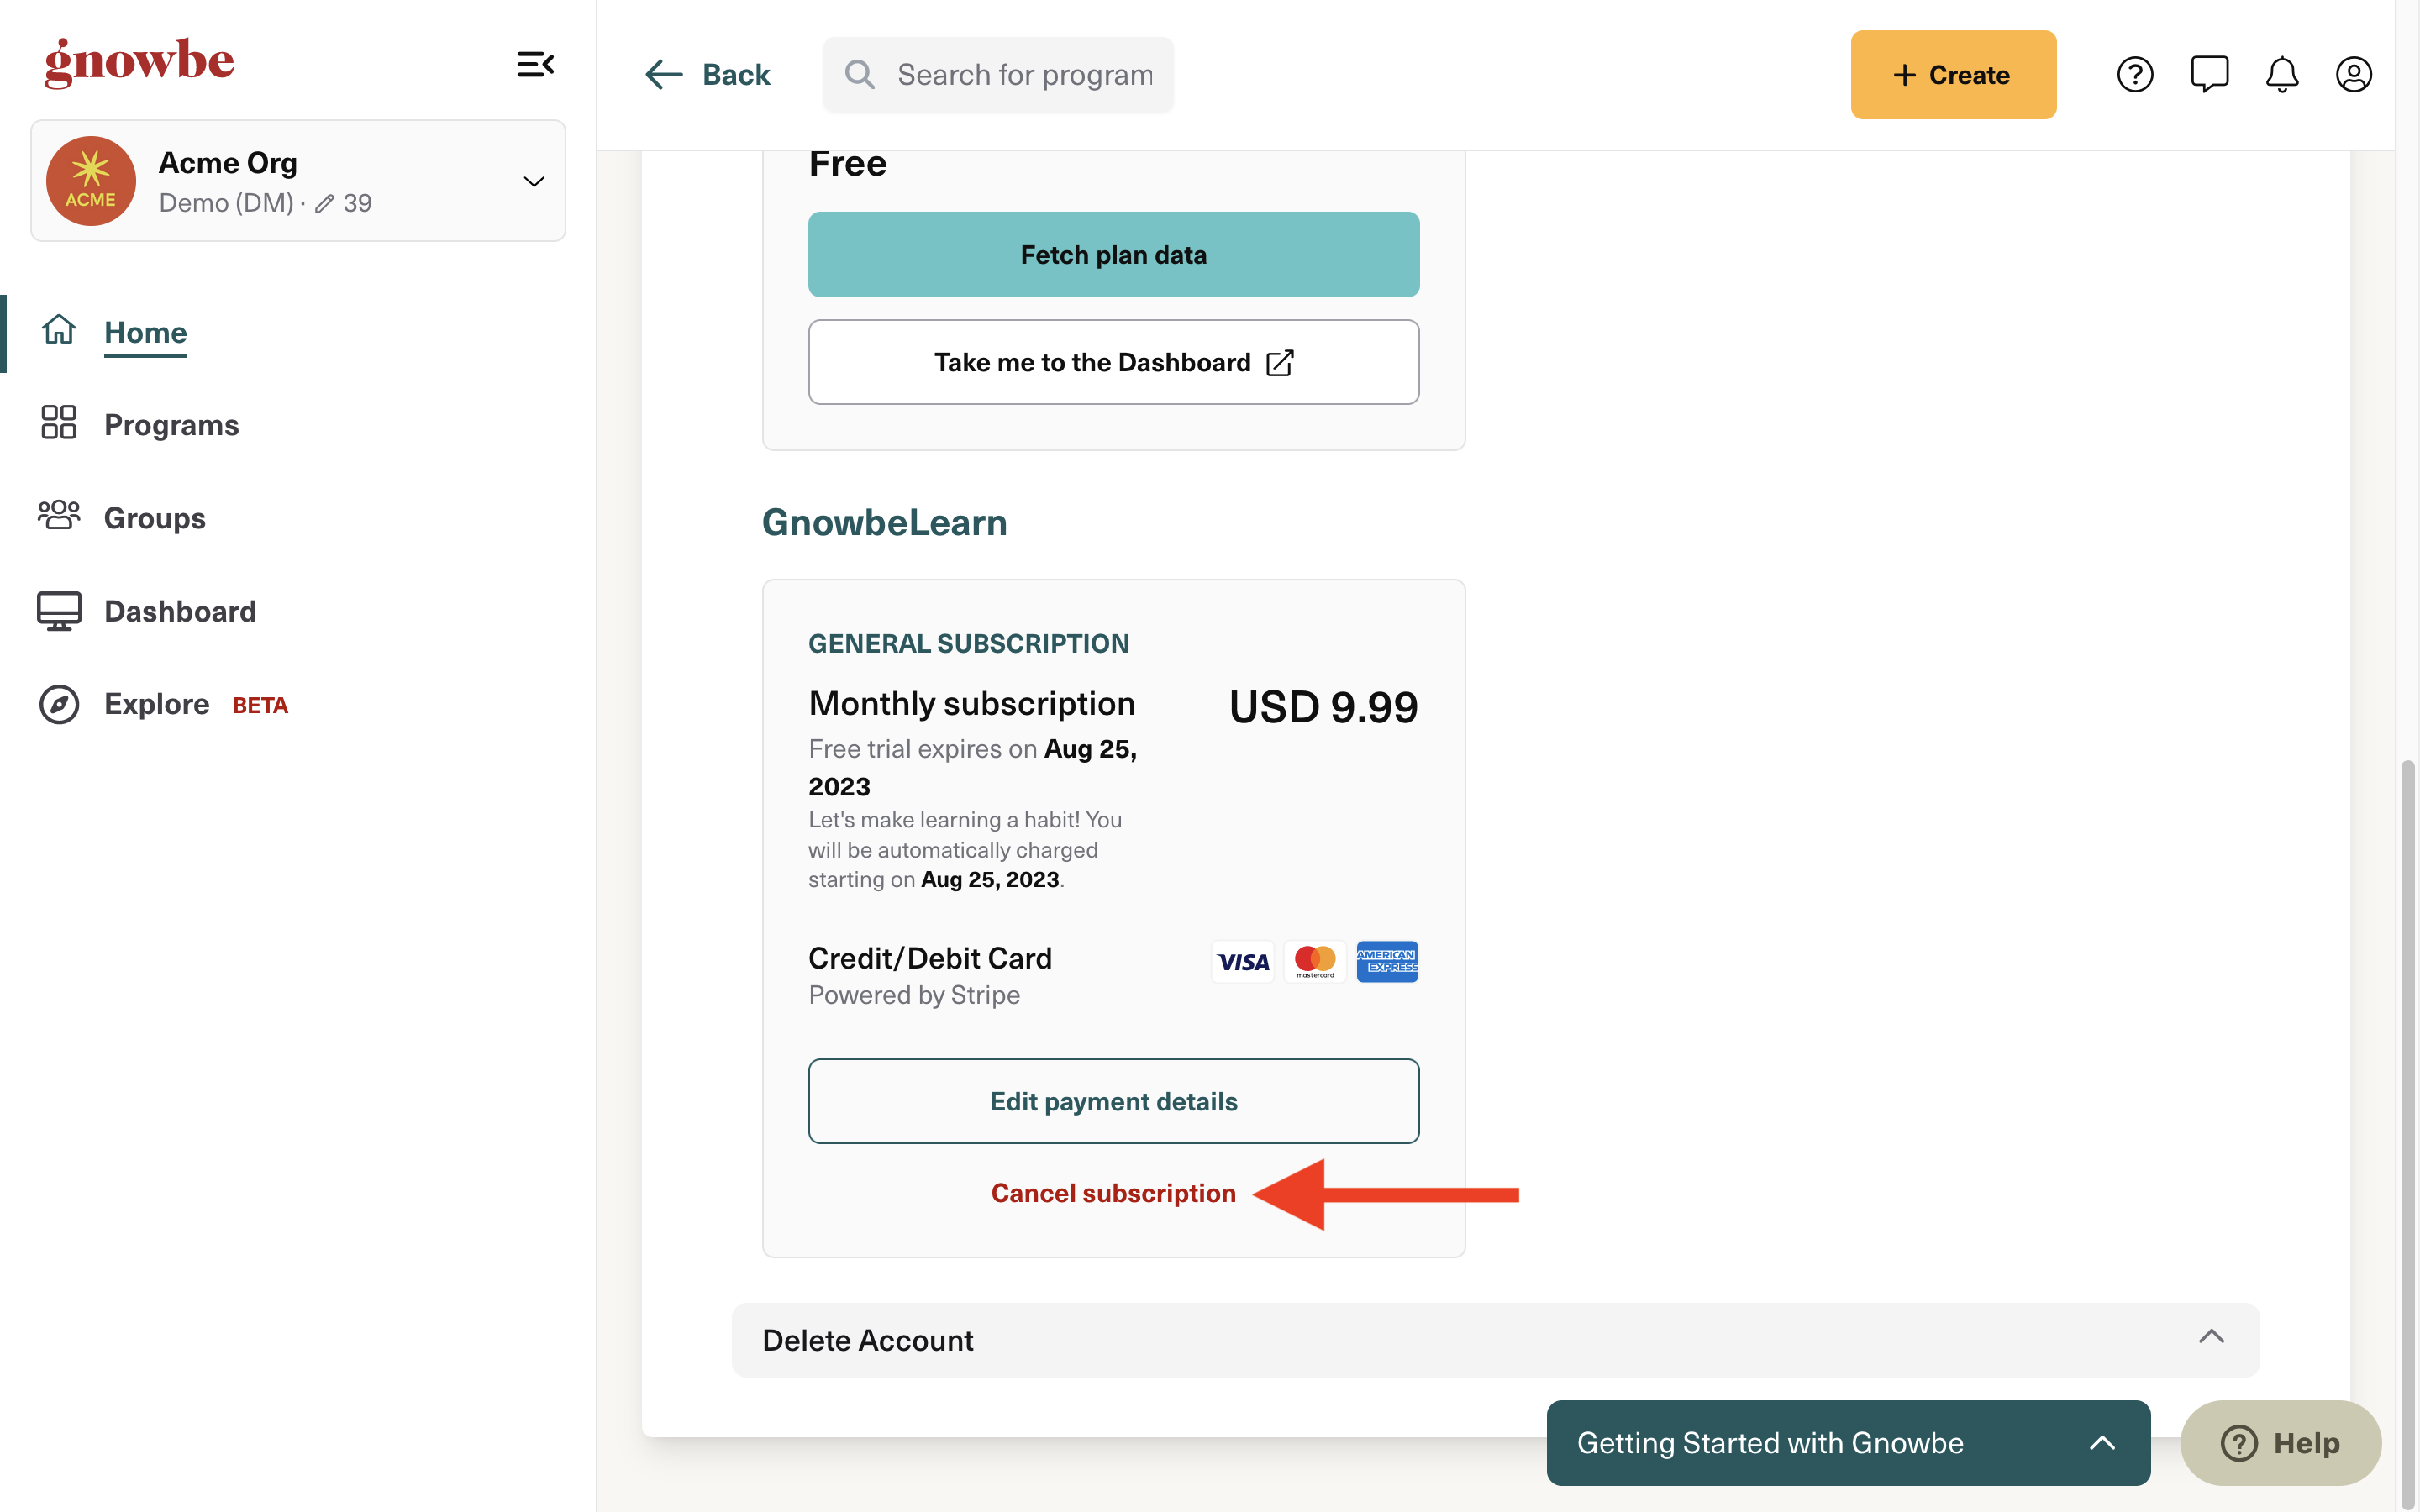Click the external link icon on Dashboard button

coord(1280,362)
